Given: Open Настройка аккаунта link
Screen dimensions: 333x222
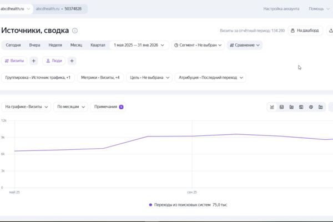Looking at the screenshot, I should [281, 9].
